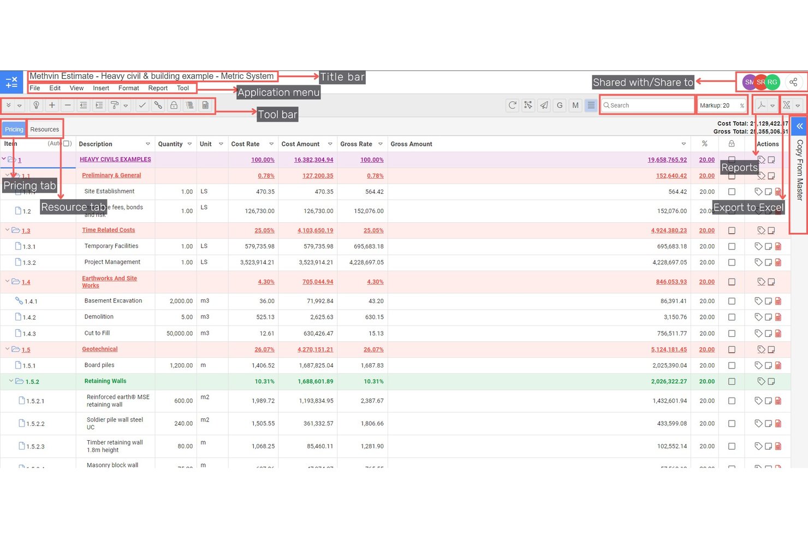Click the indent toolbar icon
The height and width of the screenshot is (539, 808).
tap(99, 105)
